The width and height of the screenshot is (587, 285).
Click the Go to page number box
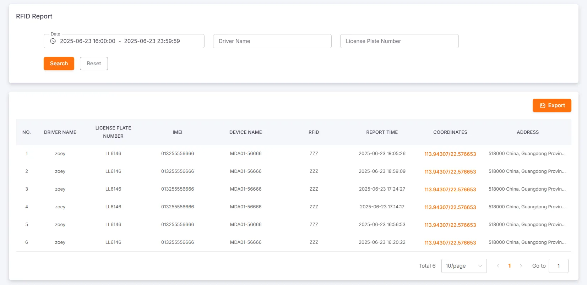click(558, 266)
